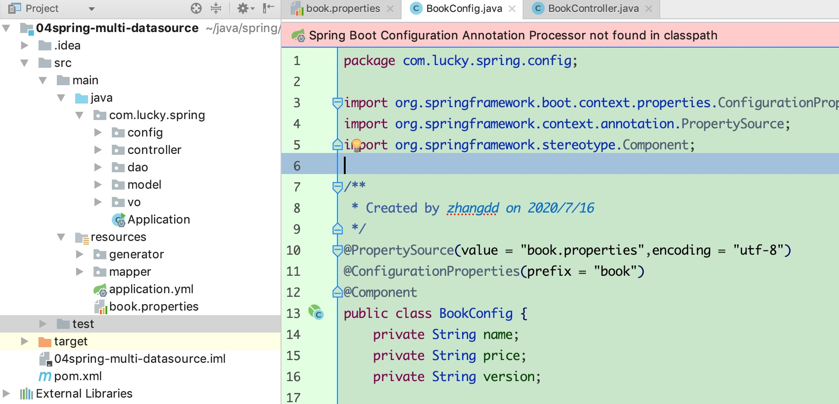Click the blue java source folder icon

[82, 98]
